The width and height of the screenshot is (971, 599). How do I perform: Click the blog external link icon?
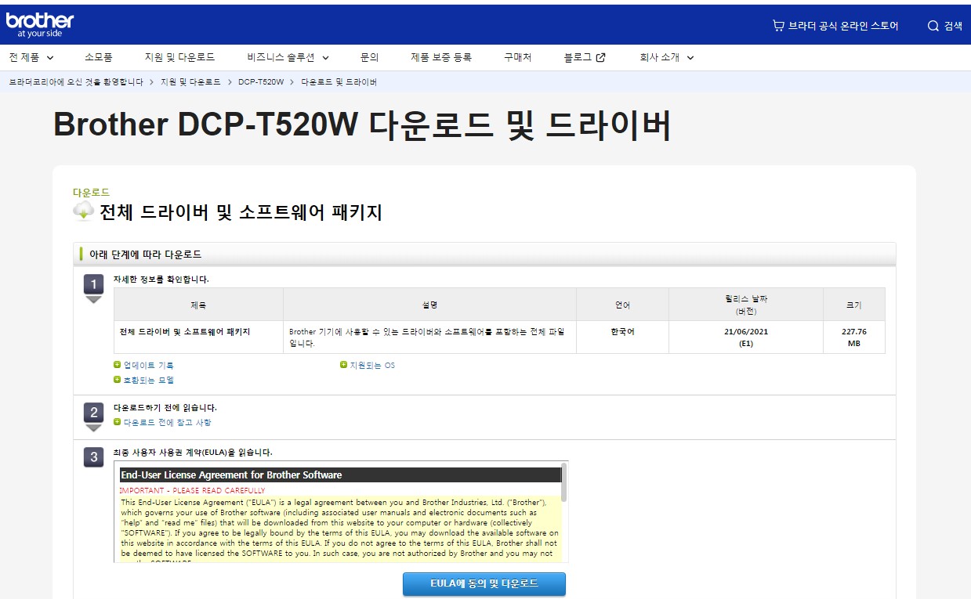tap(600, 57)
